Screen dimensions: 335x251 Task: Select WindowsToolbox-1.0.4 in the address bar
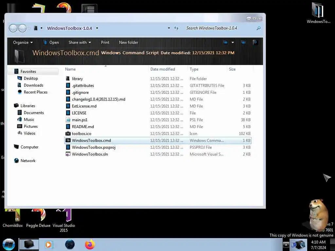click(69, 28)
